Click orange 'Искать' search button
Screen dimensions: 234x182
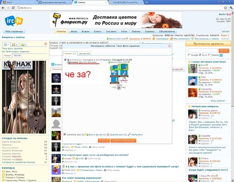click(224, 51)
